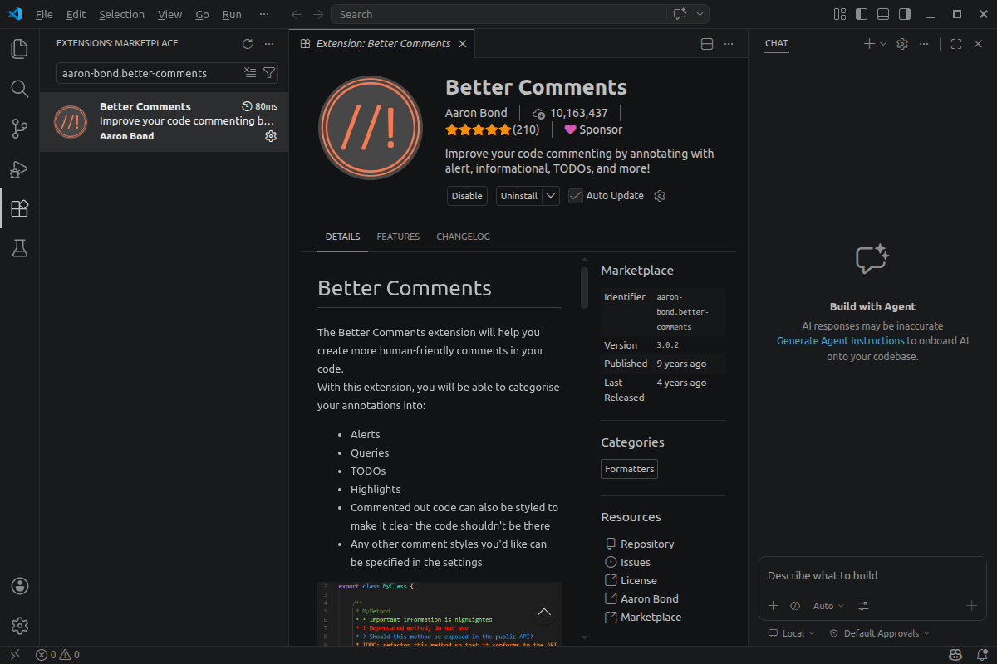Maximize the chat panel
The height and width of the screenshot is (664, 997).
click(x=956, y=44)
